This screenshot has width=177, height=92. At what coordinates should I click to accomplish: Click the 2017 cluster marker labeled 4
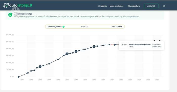click(76, 51)
